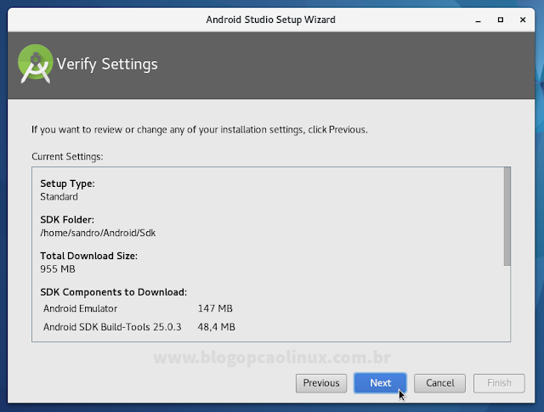Click the 'Total Download Size:' heading
Screen dimensions: 544x412
[88, 256]
